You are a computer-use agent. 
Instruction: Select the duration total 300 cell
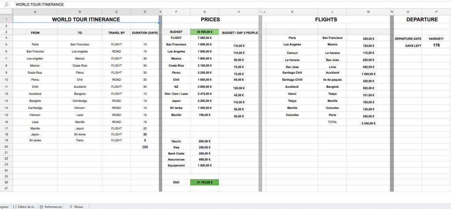pyautogui.click(x=145, y=147)
